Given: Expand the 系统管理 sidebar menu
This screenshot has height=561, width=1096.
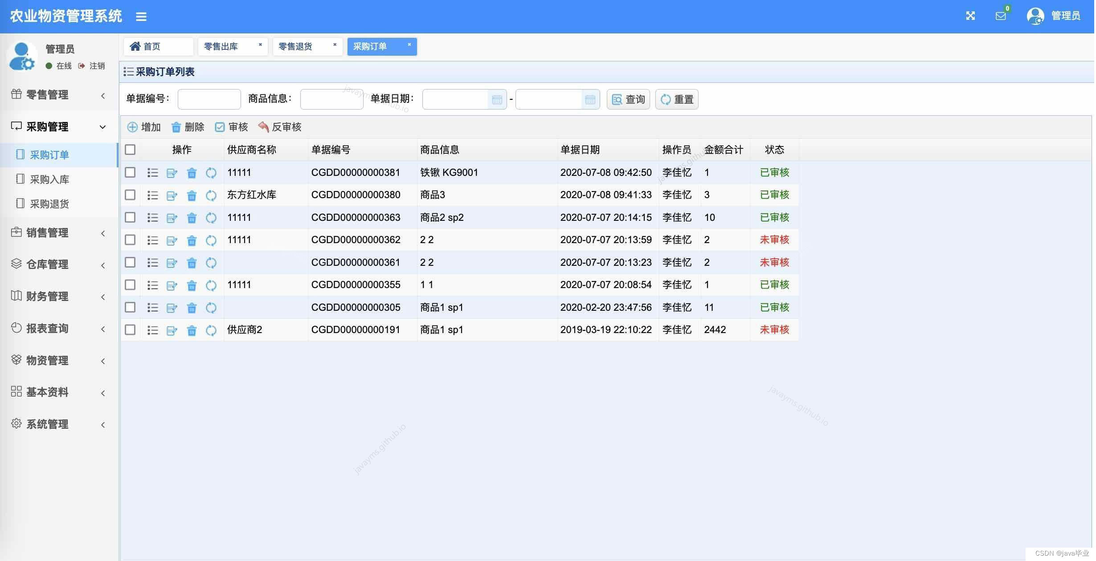Looking at the screenshot, I should click(59, 424).
